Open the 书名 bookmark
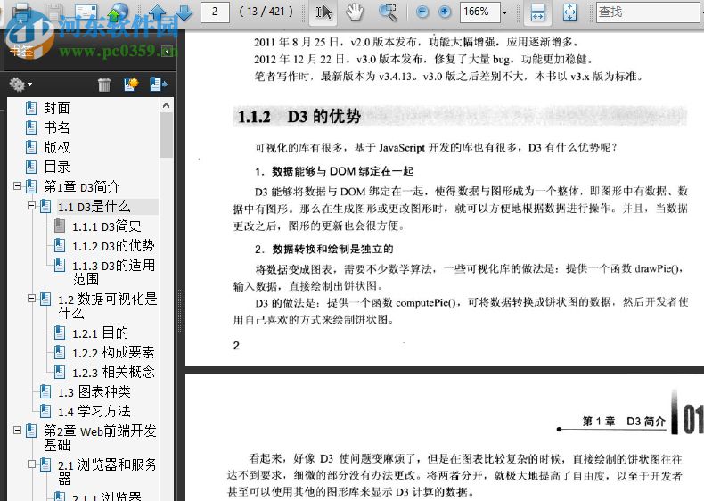This screenshot has width=704, height=501. (x=56, y=127)
